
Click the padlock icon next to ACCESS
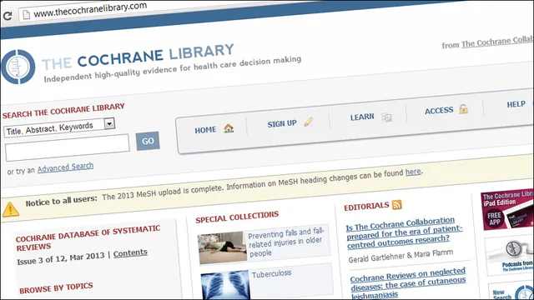pyautogui.click(x=463, y=109)
